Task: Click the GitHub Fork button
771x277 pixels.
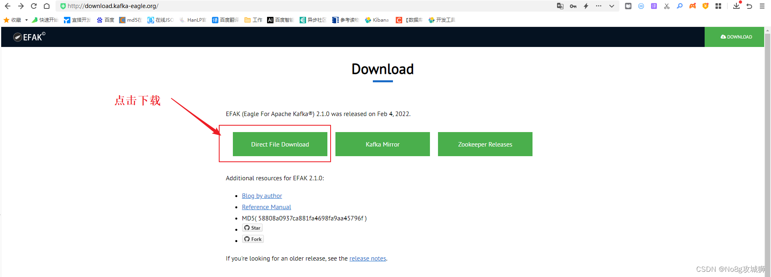Action: (253, 239)
